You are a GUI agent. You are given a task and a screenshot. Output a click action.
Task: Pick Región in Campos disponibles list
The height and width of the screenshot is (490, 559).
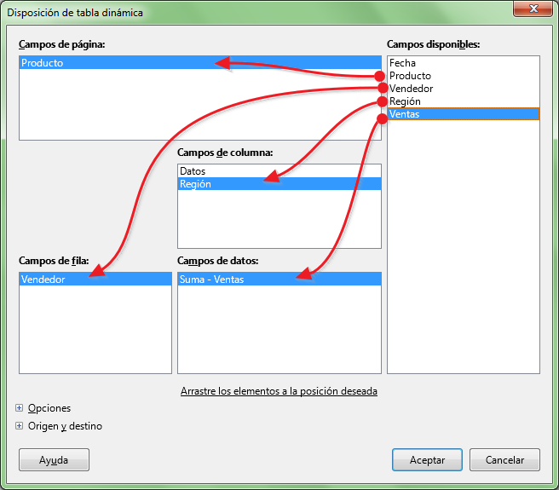(406, 101)
